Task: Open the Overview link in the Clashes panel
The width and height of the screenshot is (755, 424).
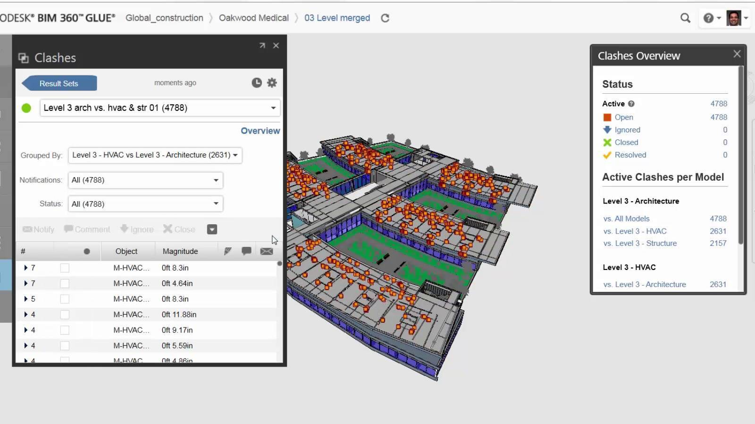Action: coord(260,130)
